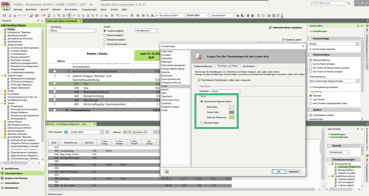
Task: Click the Hilfe icon on right edge strip
Action: click(367, 26)
